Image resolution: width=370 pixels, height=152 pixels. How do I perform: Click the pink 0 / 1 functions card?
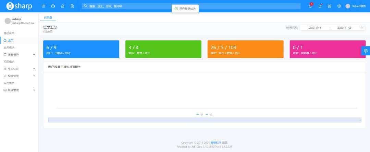point(328,49)
